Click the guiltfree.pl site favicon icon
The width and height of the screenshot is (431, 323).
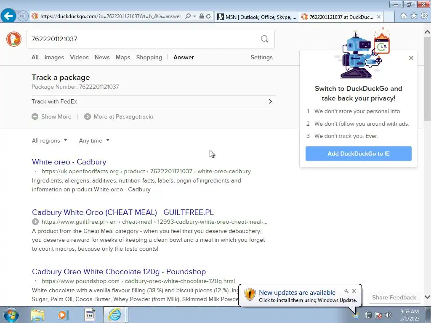point(35,222)
